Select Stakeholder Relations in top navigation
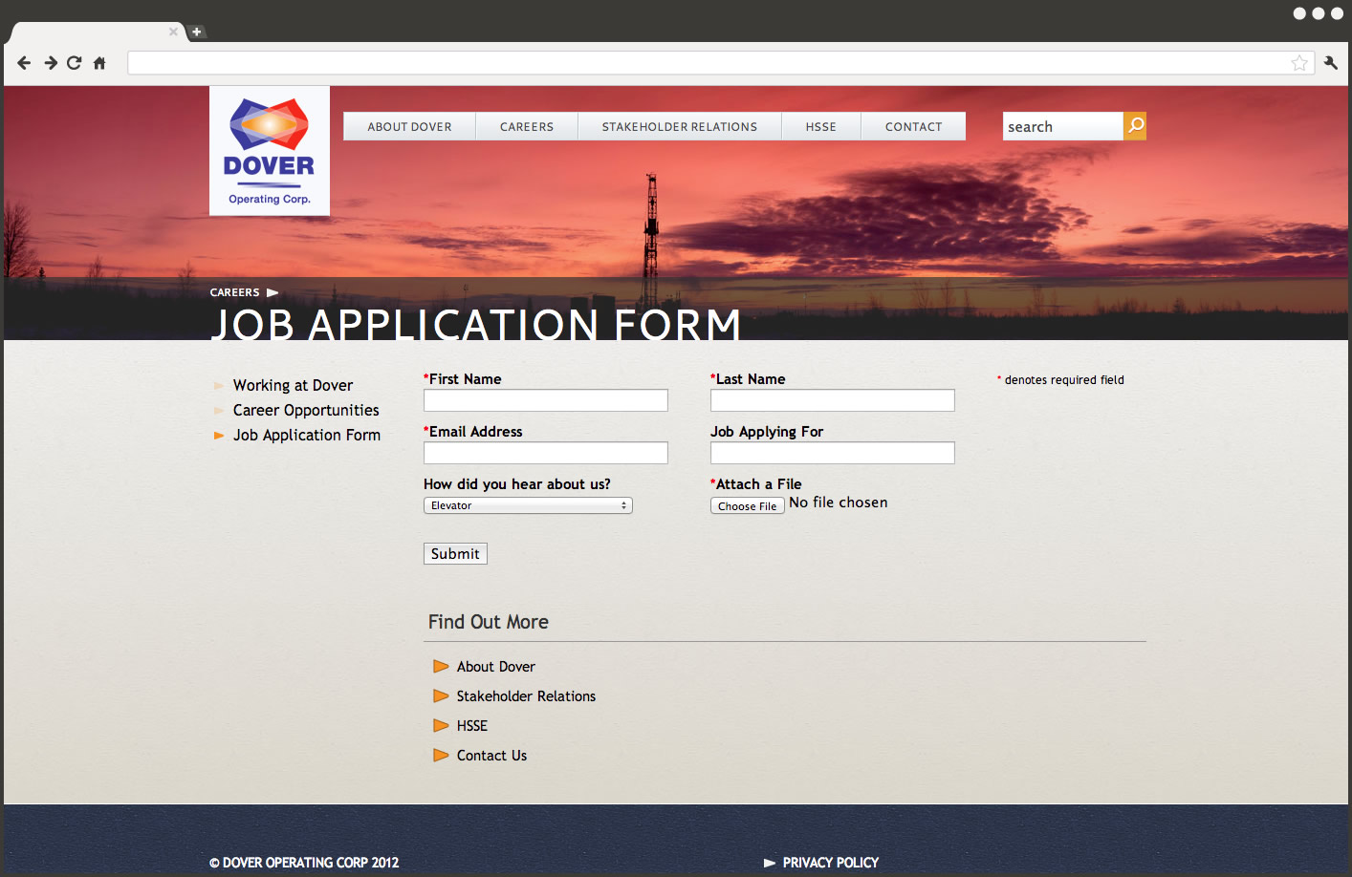Image resolution: width=1352 pixels, height=877 pixels. (x=679, y=127)
